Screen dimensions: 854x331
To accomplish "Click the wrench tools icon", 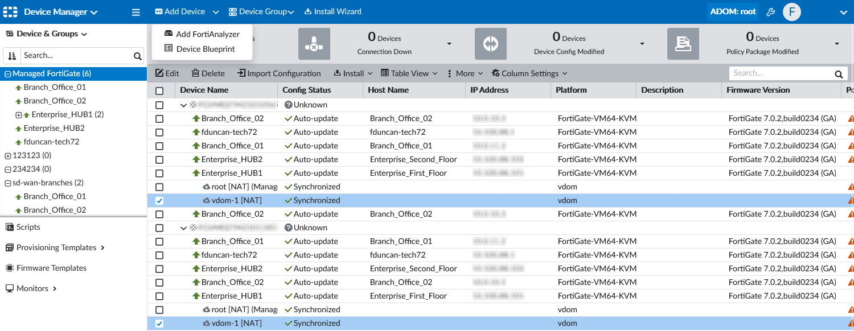I will pos(771,12).
